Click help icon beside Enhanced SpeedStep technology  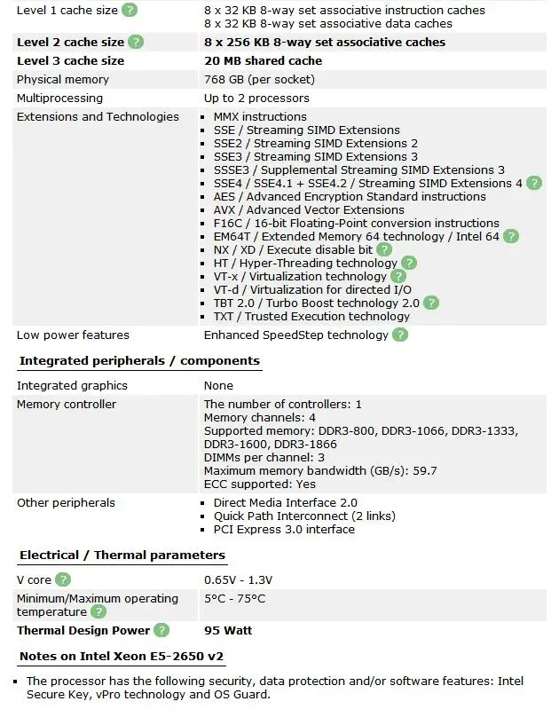pyautogui.click(x=400, y=335)
